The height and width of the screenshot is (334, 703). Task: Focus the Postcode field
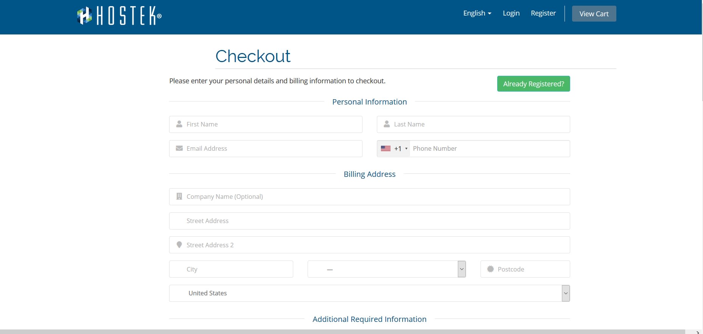tap(525, 269)
